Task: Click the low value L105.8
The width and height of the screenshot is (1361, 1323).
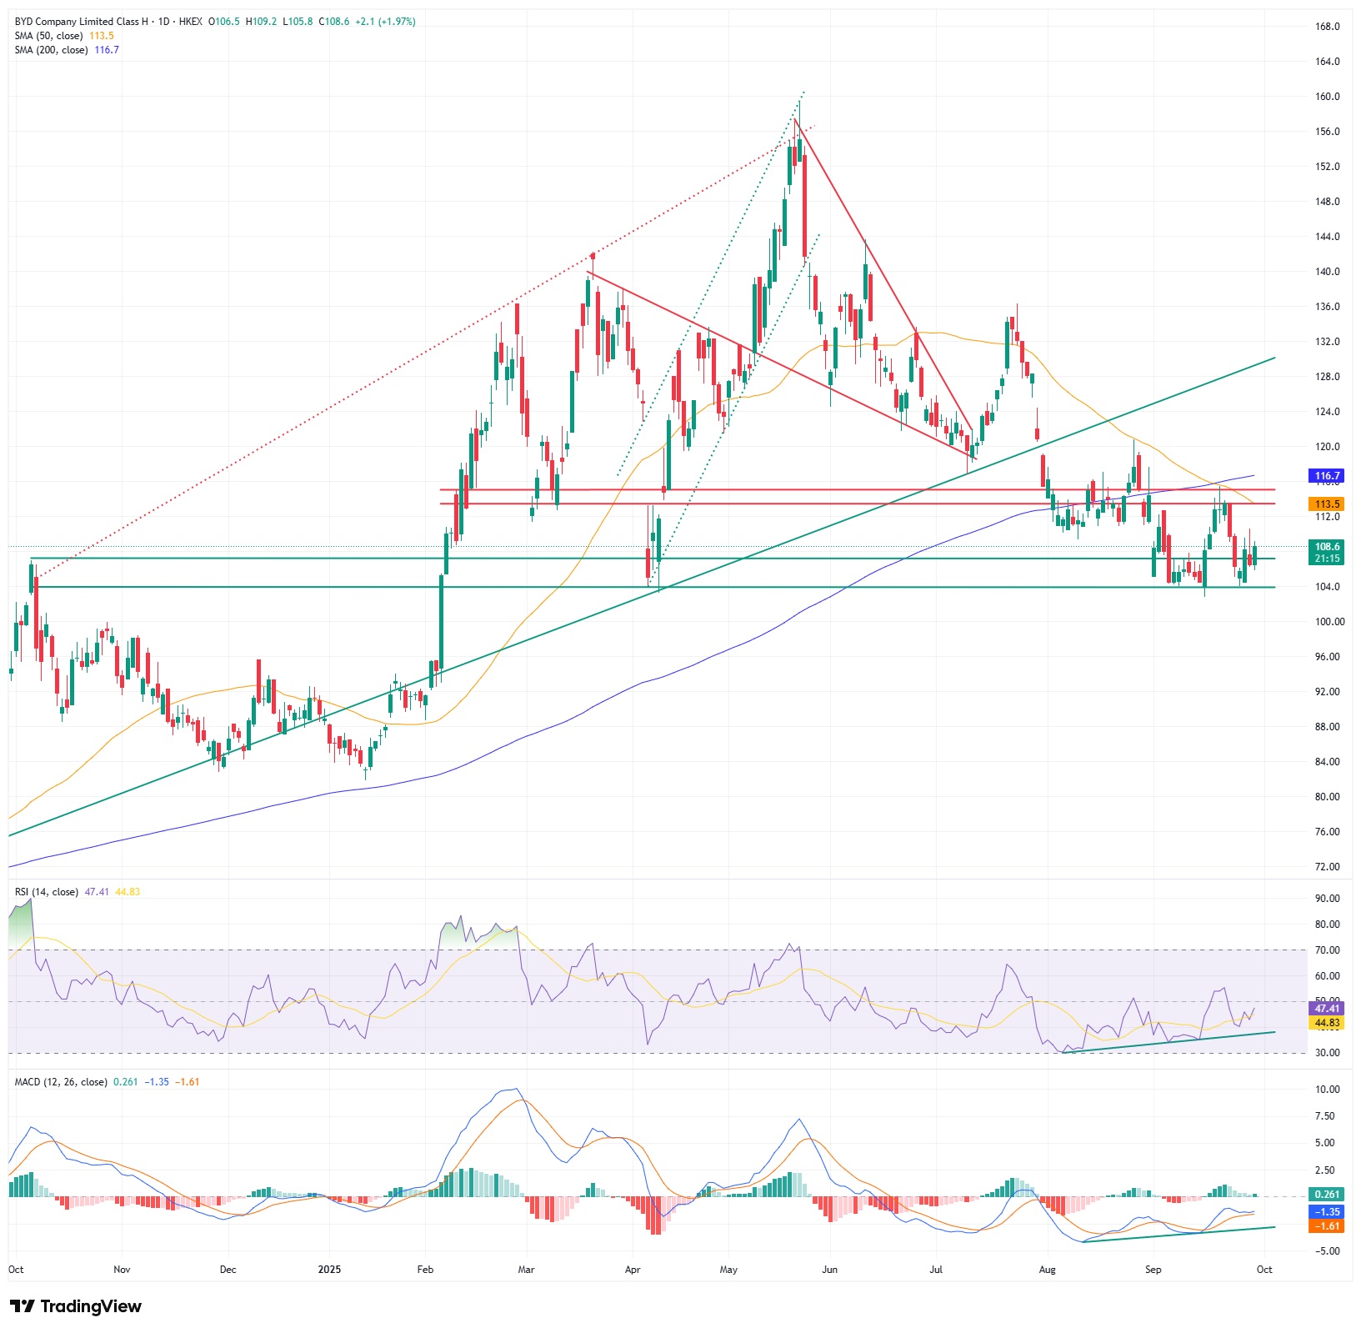Action: coord(298,22)
